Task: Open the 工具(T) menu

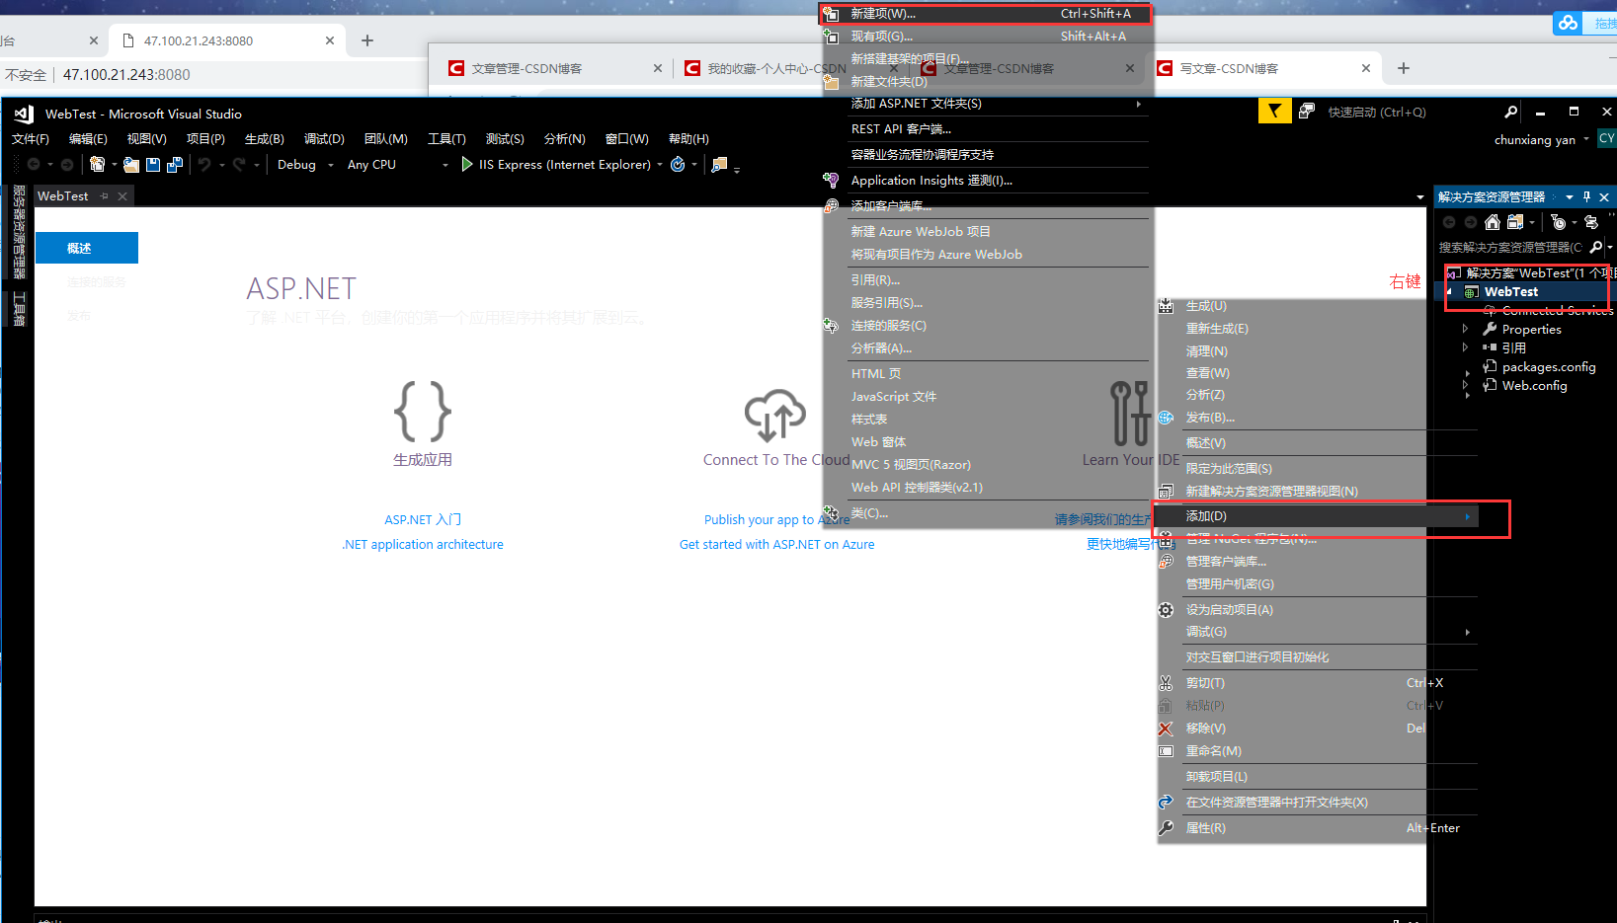Action: pyautogui.click(x=446, y=139)
